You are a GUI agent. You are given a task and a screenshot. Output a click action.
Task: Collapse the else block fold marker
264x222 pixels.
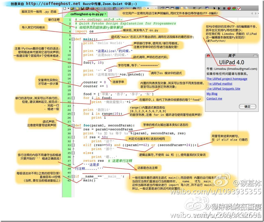click(x=73, y=153)
